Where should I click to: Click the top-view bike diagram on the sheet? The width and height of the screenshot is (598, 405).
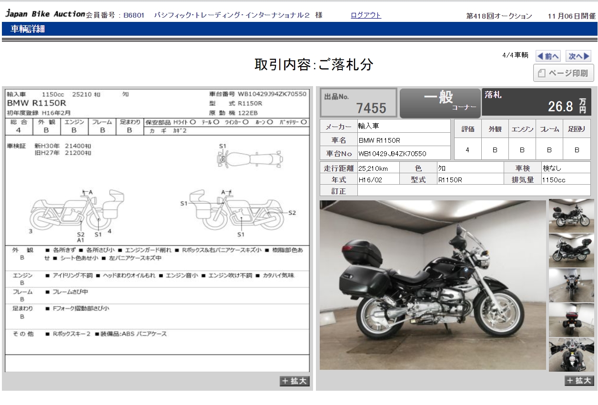point(249,158)
